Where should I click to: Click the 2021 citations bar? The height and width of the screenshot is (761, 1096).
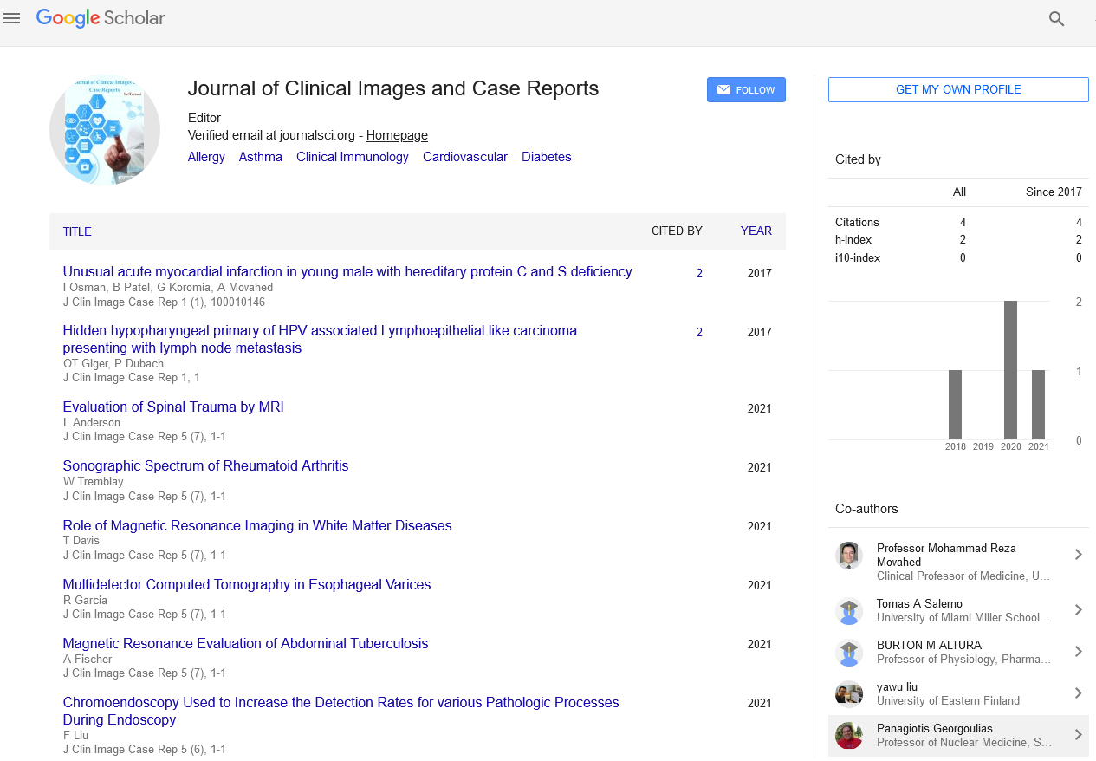(x=1038, y=405)
